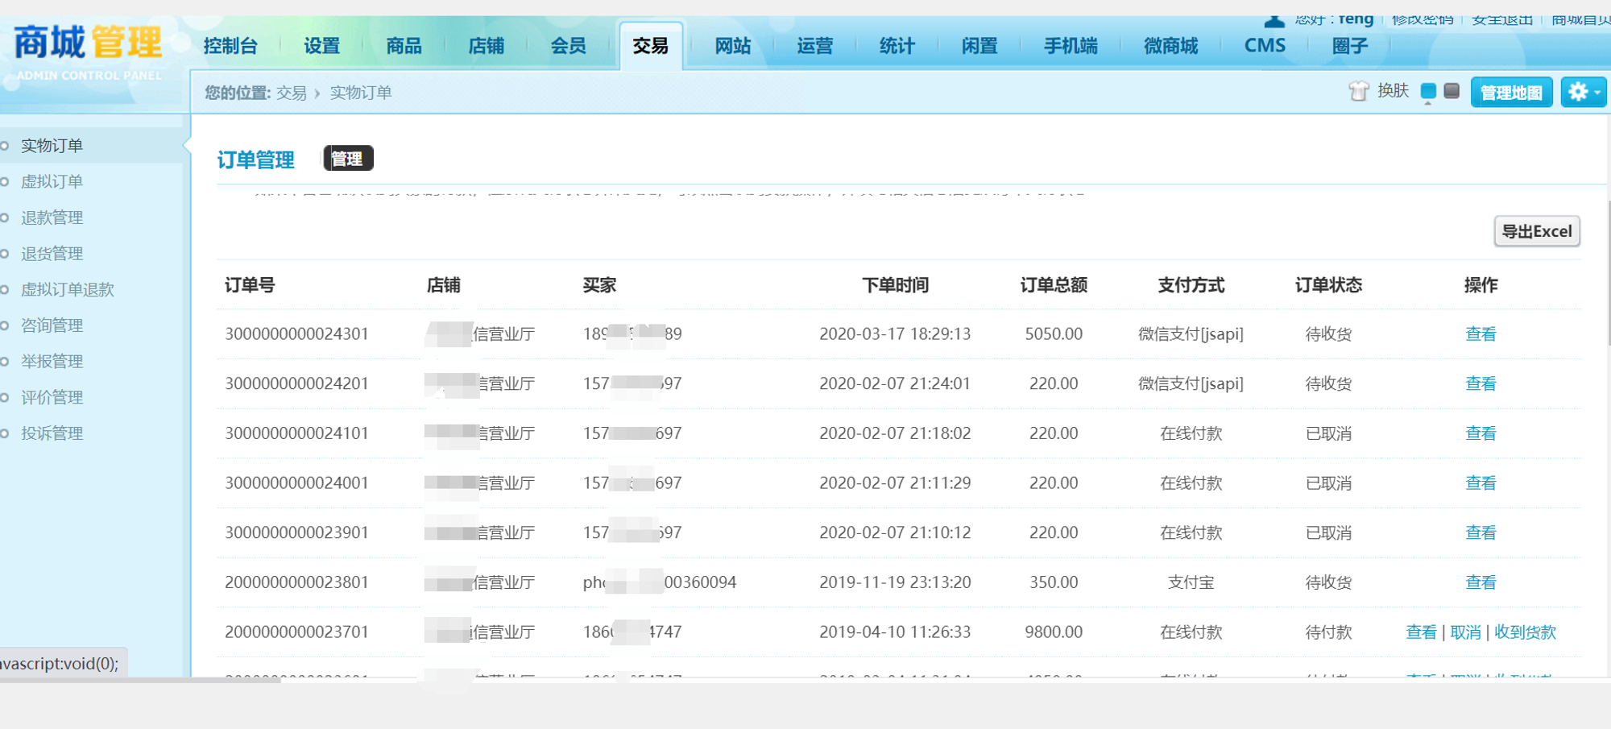The width and height of the screenshot is (1611, 729).
Task: Click the 收到货款 link
Action: (1525, 632)
